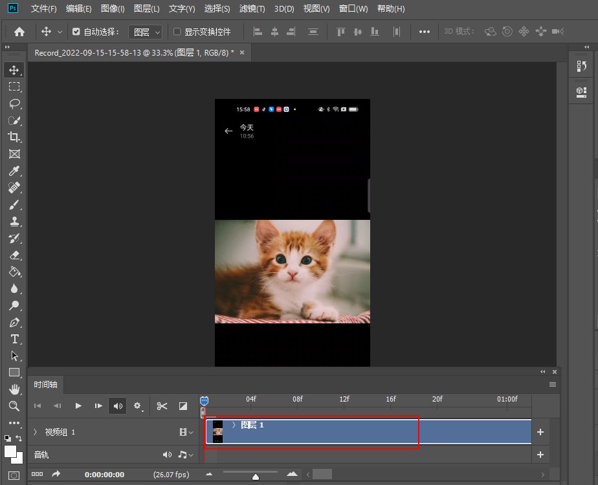The height and width of the screenshot is (485, 598).
Task: Click the timeline zoom slider handle
Action: coord(256,477)
